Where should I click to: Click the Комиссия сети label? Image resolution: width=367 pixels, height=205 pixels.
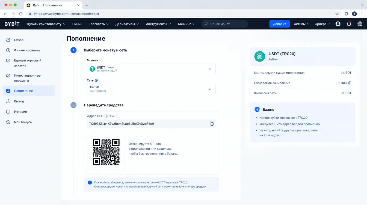tap(265, 93)
